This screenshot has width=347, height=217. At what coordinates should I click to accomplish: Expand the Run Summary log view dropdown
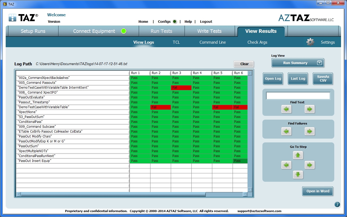[319, 63]
